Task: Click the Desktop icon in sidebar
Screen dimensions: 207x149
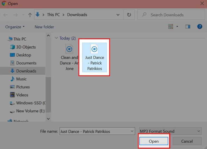Action: click(13, 55)
